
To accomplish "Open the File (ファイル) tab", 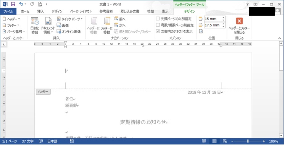I will (x=8, y=11).
